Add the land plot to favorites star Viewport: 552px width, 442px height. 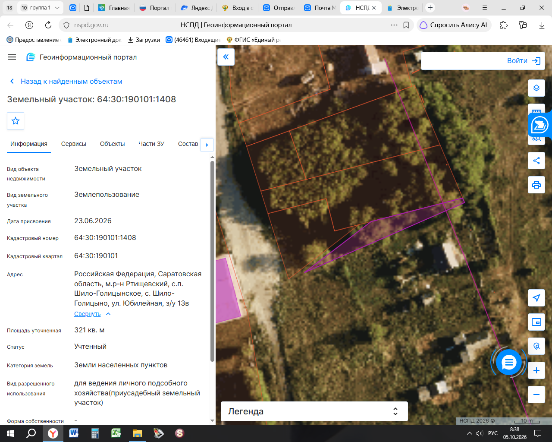(16, 121)
